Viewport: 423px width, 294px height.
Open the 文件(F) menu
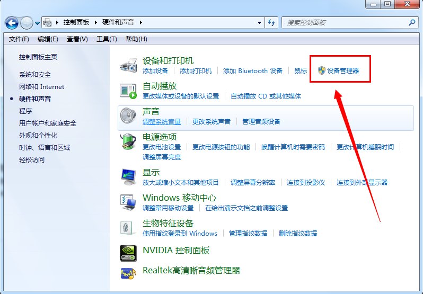[x=19, y=39]
